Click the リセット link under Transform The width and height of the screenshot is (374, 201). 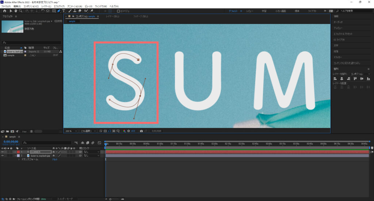point(55,160)
